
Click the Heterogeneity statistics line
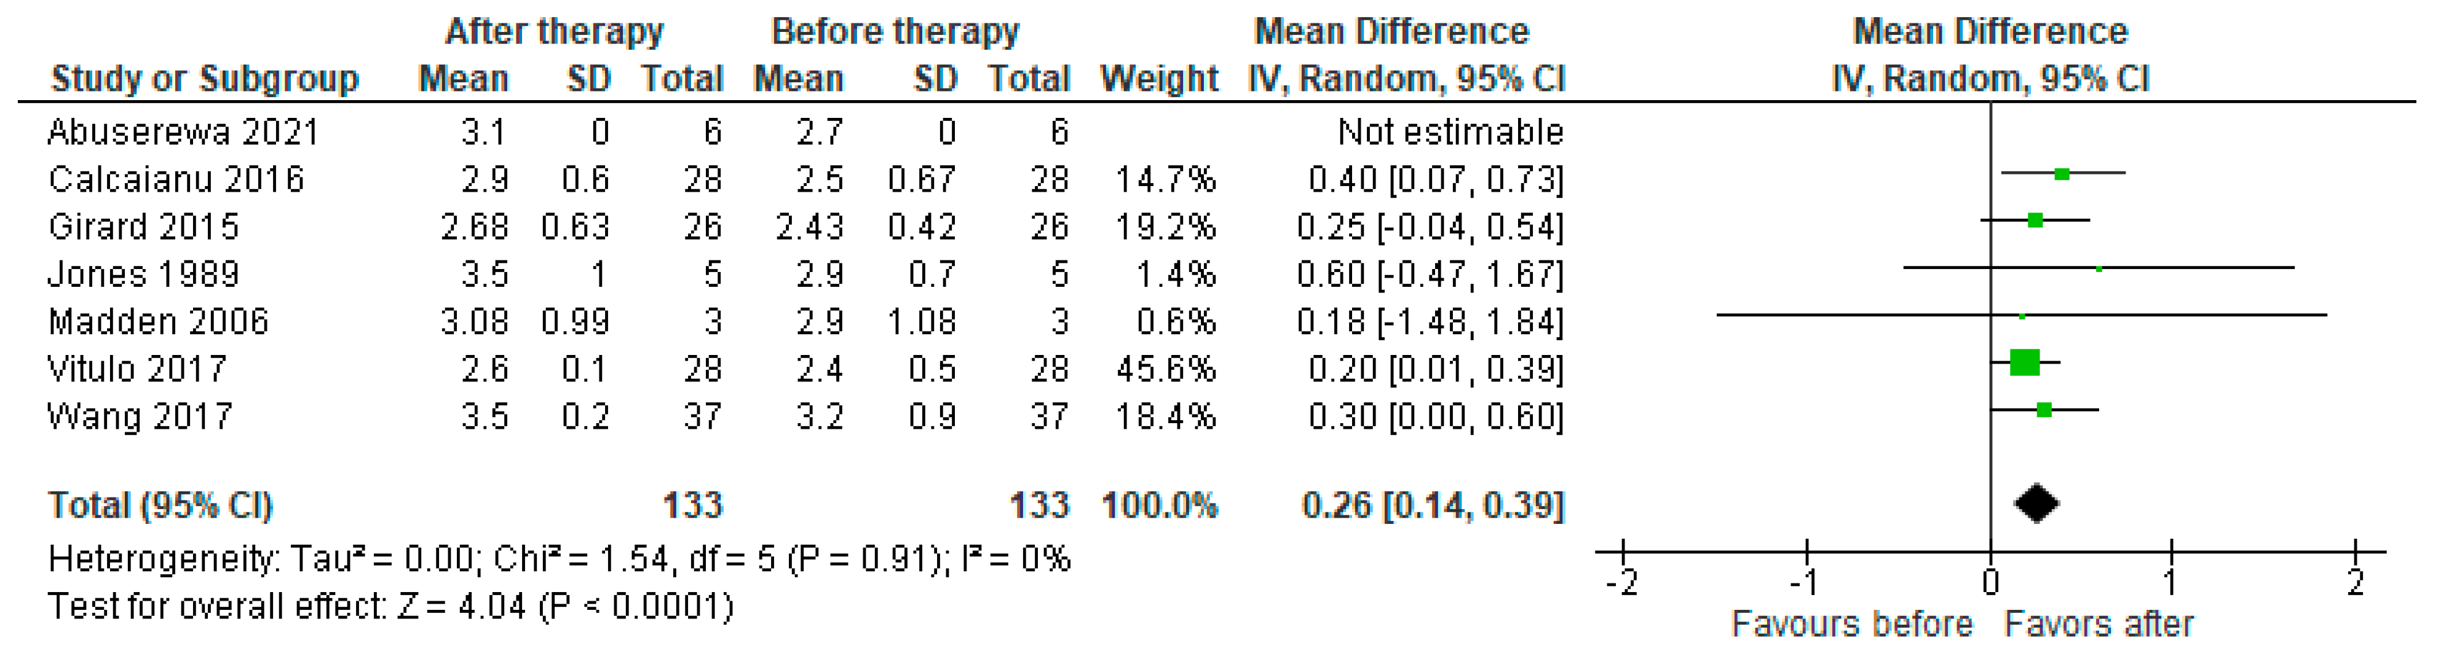(559, 560)
